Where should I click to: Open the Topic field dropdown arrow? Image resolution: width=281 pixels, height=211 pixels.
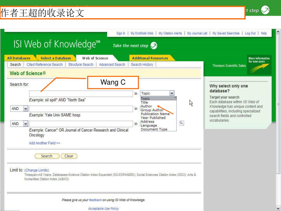172,93
